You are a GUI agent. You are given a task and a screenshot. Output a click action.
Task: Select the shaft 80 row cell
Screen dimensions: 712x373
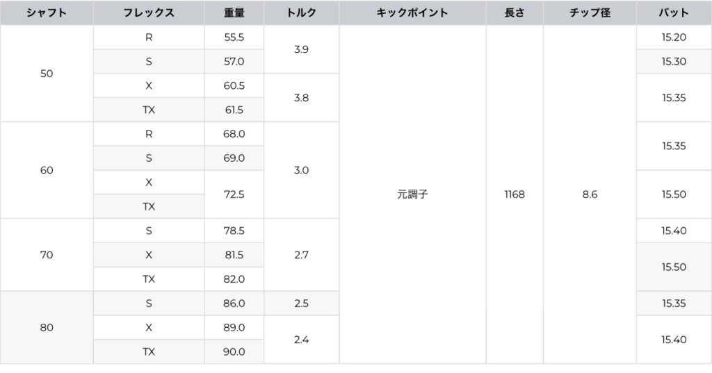47,327
